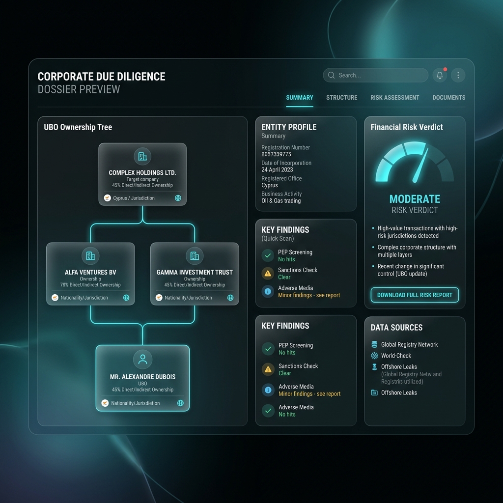Click PEP Screening checkmark in lower Key Findings
This screenshot has height=503, width=503.
[x=268, y=349]
